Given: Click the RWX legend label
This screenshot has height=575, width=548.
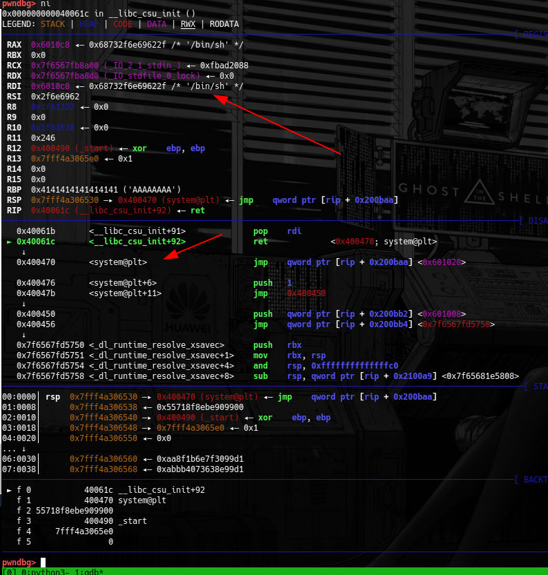Looking at the screenshot, I should 188,24.
